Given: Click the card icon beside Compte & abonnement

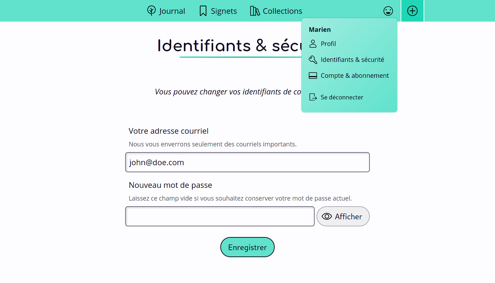Looking at the screenshot, I should tap(313, 75).
